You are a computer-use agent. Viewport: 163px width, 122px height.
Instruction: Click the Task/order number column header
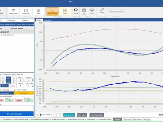[17, 28]
